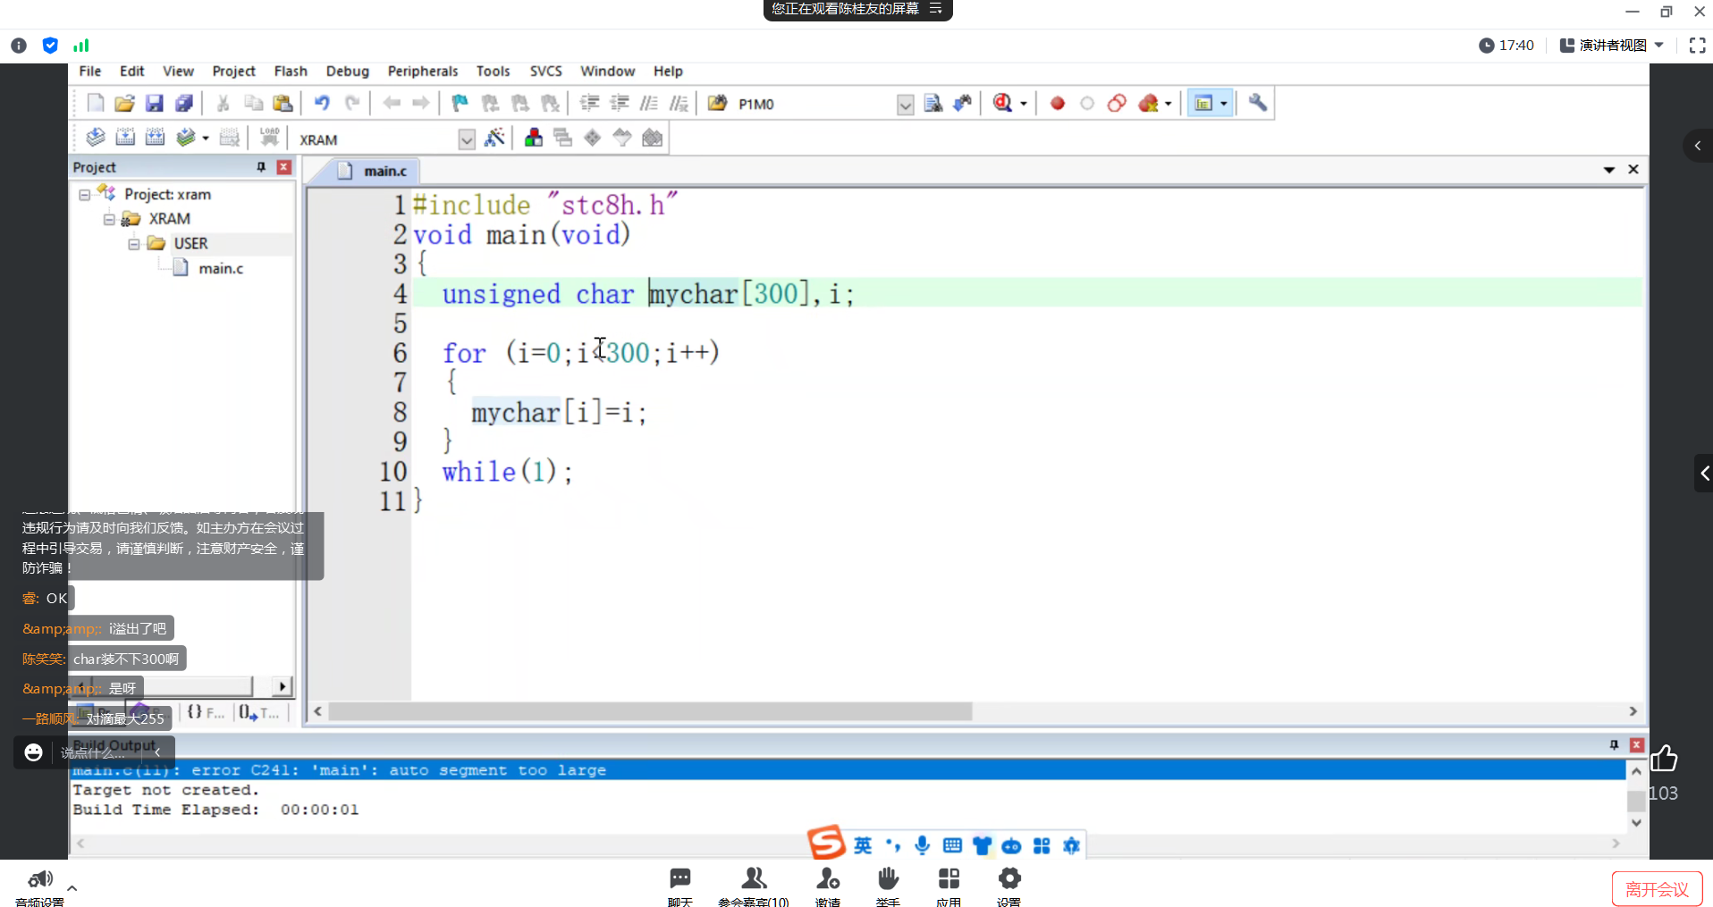Open the File menu
This screenshot has width=1713, height=907.
tap(90, 71)
